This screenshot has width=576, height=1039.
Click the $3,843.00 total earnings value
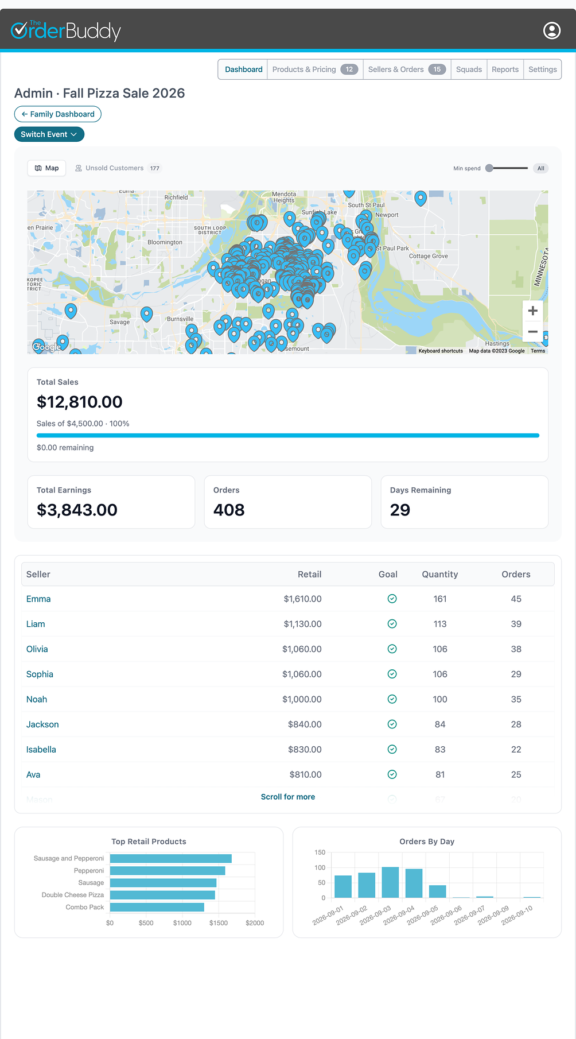point(77,510)
